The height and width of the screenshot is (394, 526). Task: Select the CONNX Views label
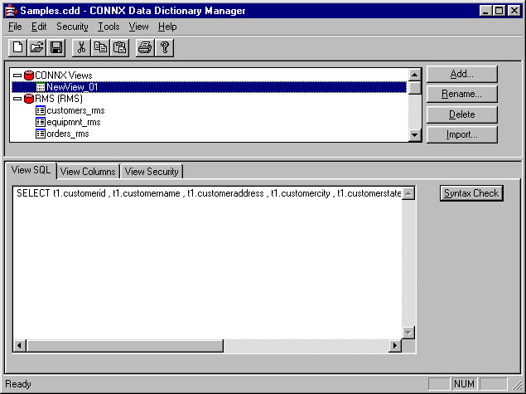tap(64, 75)
